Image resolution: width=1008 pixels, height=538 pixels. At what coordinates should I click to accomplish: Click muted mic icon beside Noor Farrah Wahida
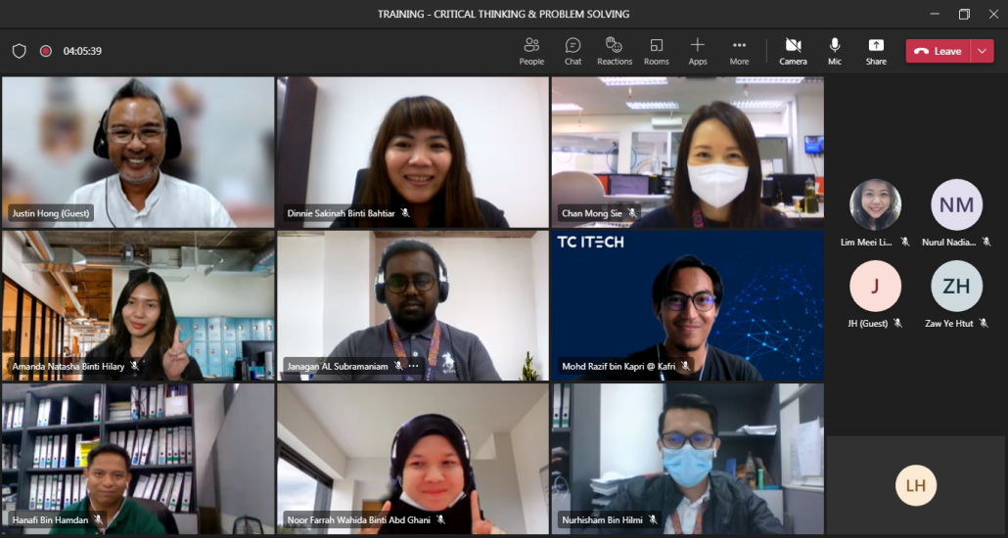coord(441,519)
